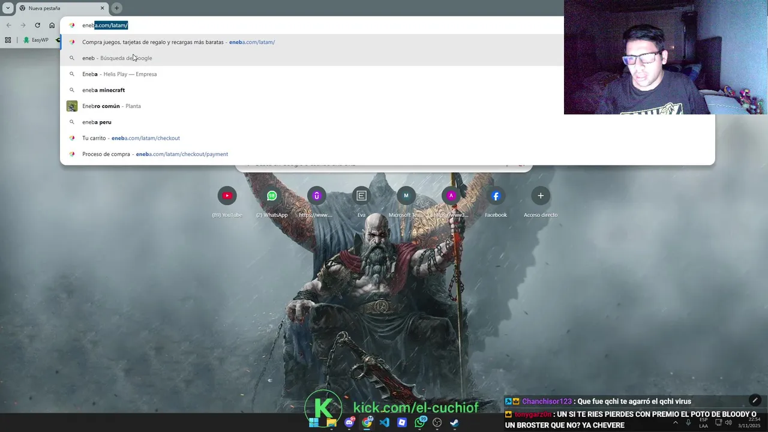Open Proceso de compra payment suggestion

[387, 154]
